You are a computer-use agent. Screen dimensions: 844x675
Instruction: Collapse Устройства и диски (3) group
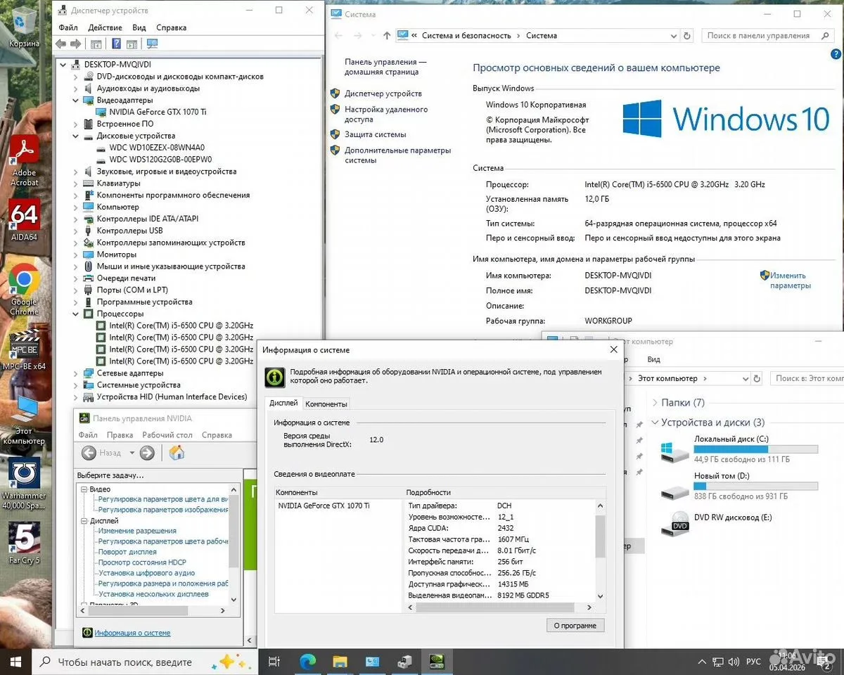click(656, 423)
